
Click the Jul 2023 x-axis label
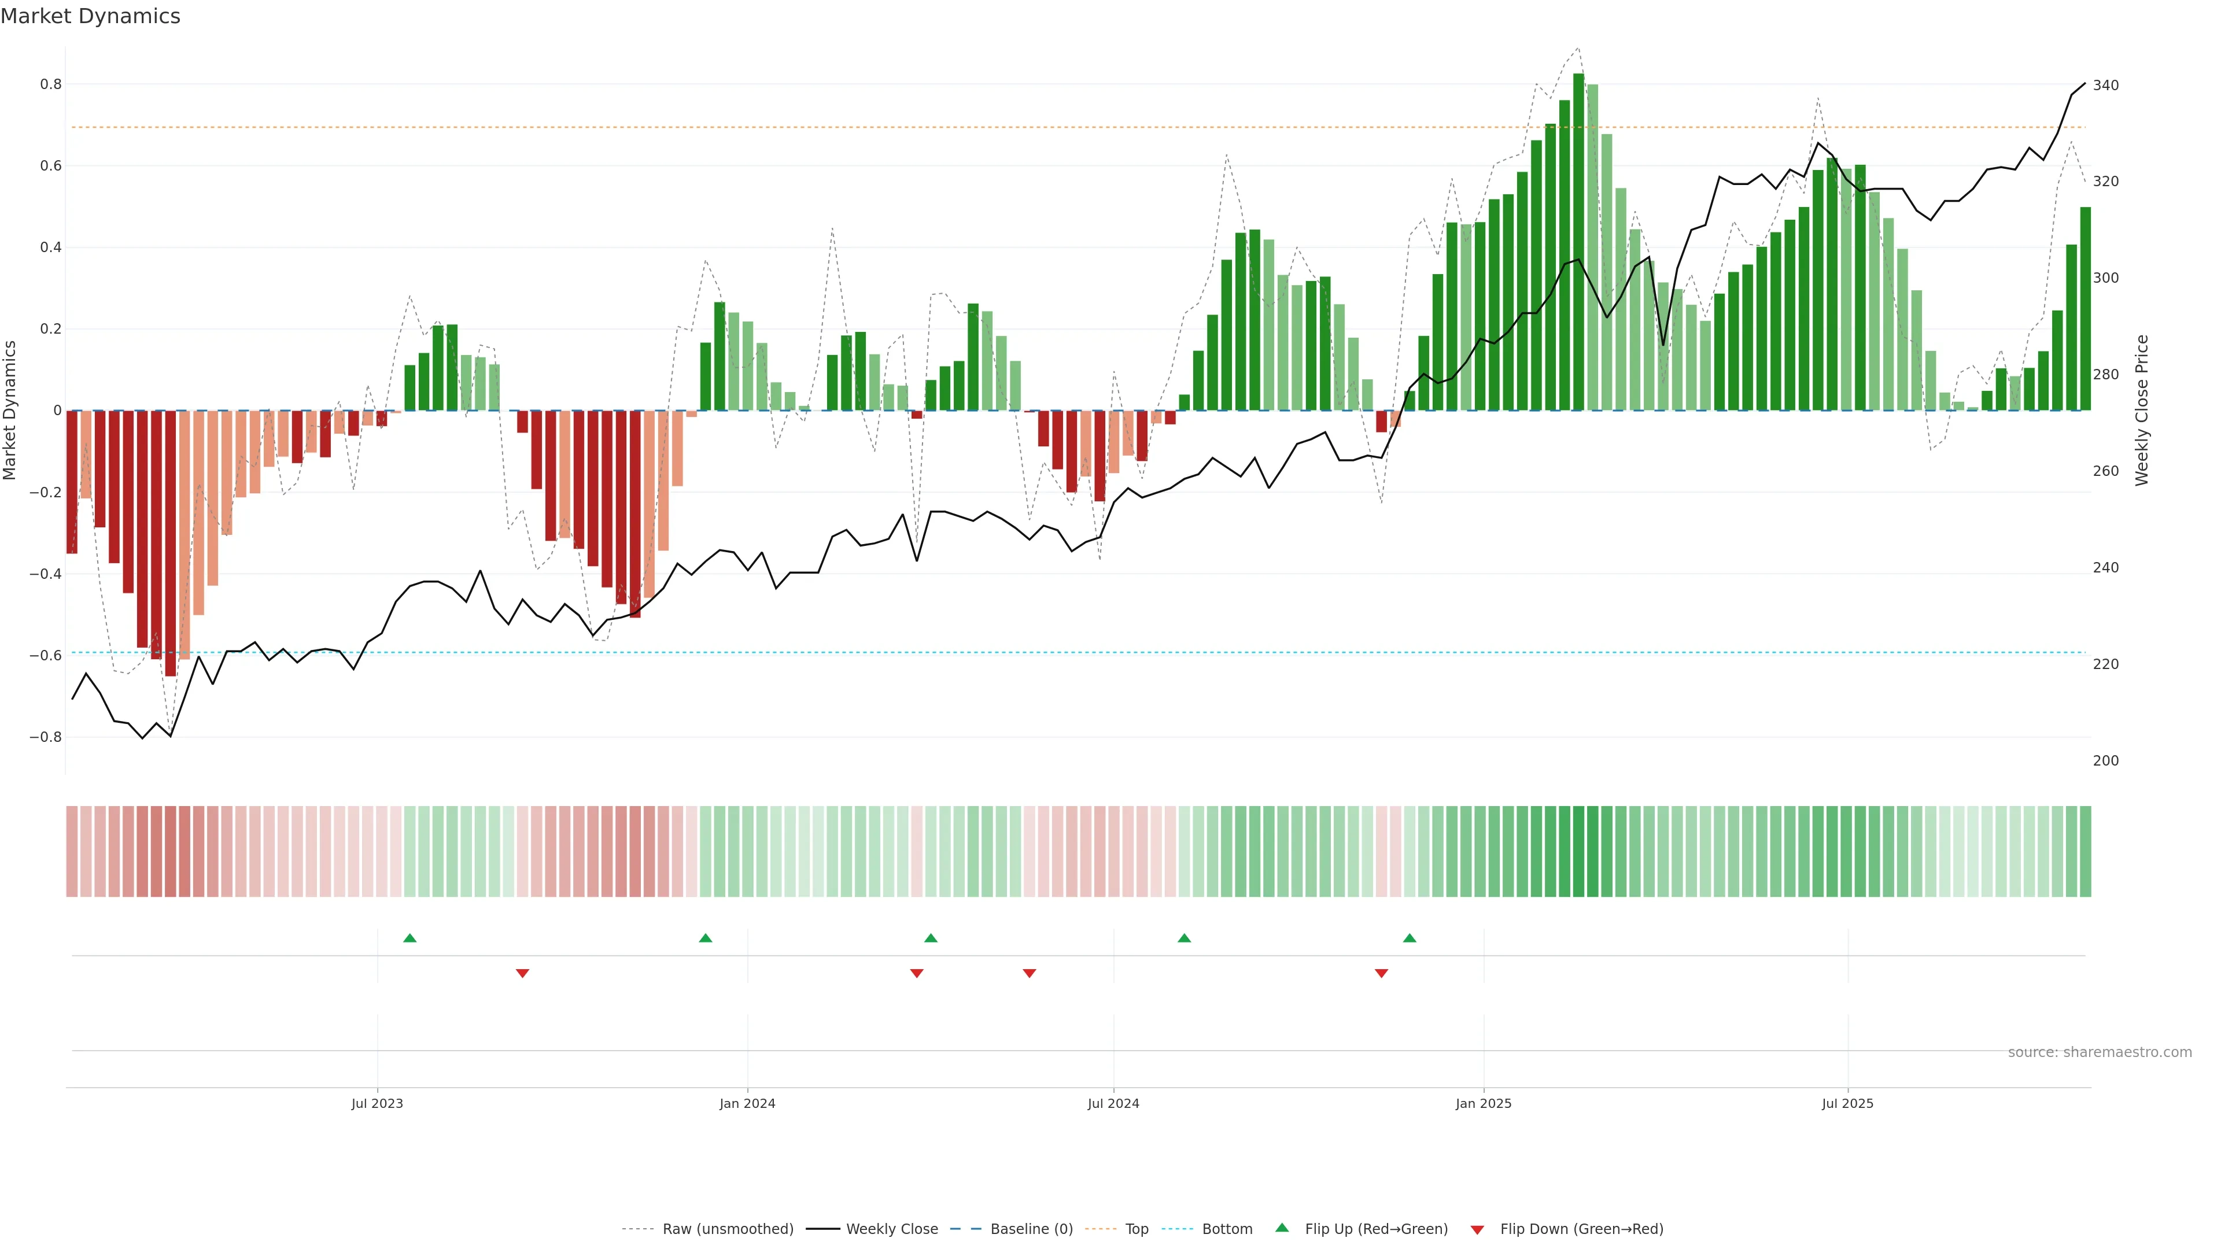coord(377,1103)
